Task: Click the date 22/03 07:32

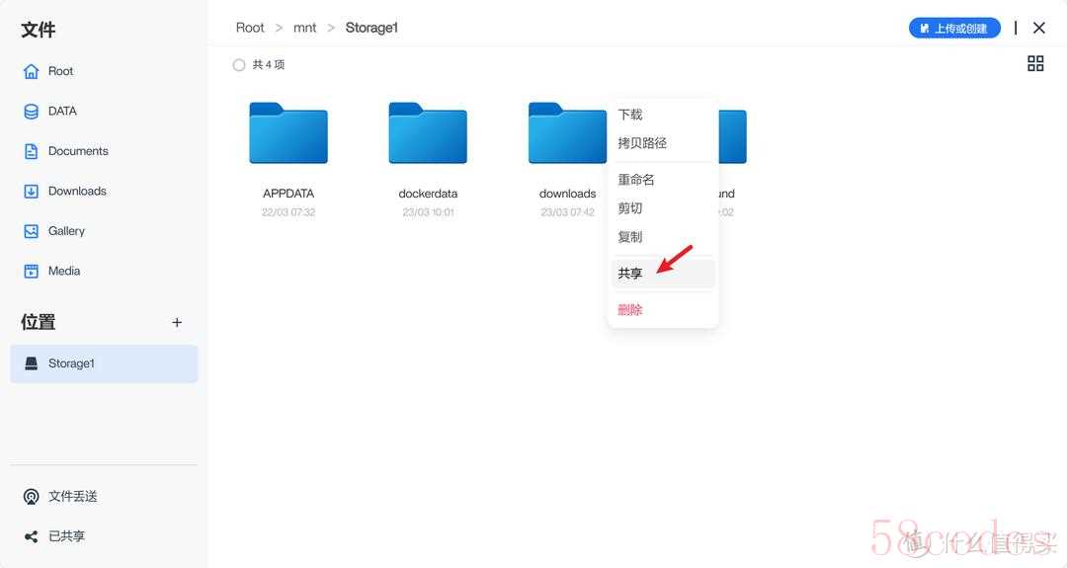Action: (288, 212)
